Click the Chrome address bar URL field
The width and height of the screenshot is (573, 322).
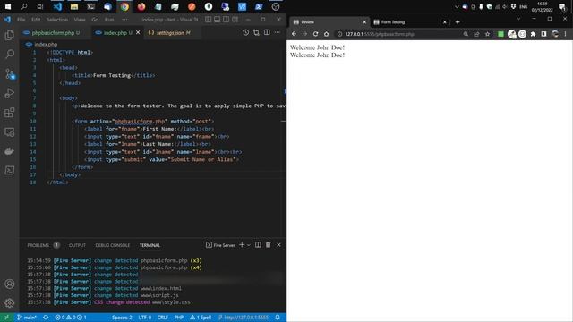(x=398, y=34)
